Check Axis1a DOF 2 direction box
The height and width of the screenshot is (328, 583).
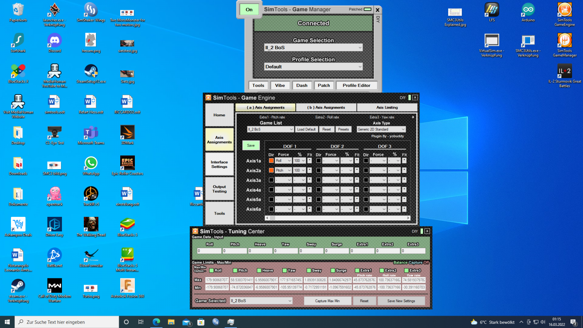pos(318,160)
